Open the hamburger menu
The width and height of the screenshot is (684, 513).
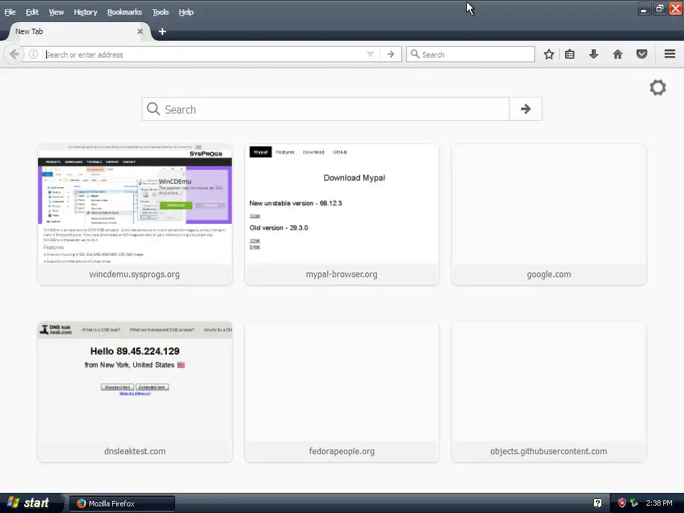[669, 53]
